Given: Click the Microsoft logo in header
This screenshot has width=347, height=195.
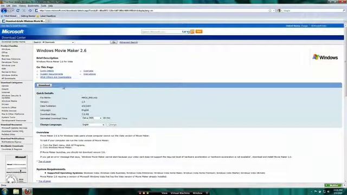Looking at the screenshot, I should point(12,31).
